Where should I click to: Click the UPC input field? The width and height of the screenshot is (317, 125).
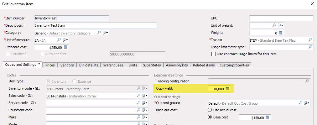(x=281, y=18)
